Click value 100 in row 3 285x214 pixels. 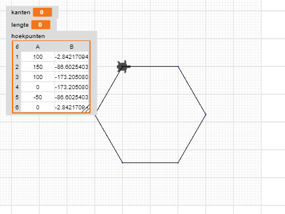(37, 77)
